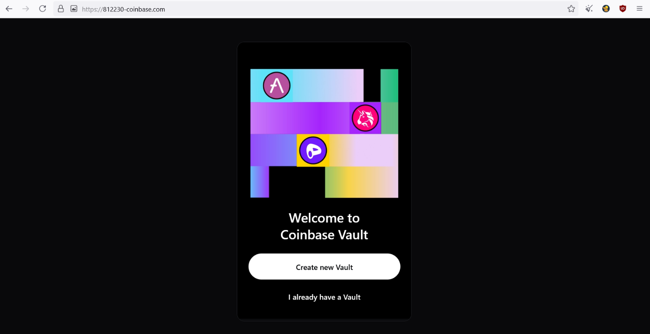Viewport: 650px width, 334px height.
Task: Bookmark this page with the star icon
Action: pyautogui.click(x=571, y=9)
